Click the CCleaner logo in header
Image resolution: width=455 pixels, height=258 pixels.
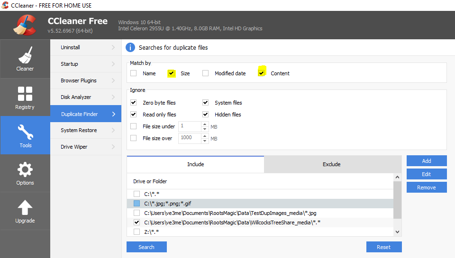[x=25, y=25]
